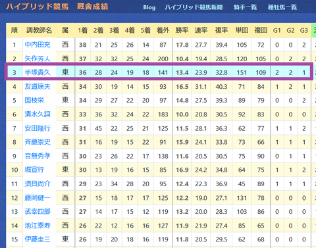The height and width of the screenshot is (248, 316).
Task: Open trainer 武幸四郎 link
Action: point(38,212)
